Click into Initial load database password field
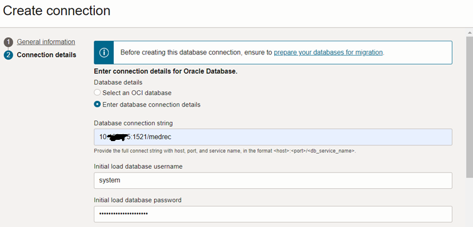The height and width of the screenshot is (227, 473). tap(273, 214)
